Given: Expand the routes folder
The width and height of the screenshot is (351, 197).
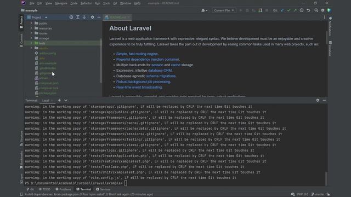Looking at the screenshot, I should 31,33.
